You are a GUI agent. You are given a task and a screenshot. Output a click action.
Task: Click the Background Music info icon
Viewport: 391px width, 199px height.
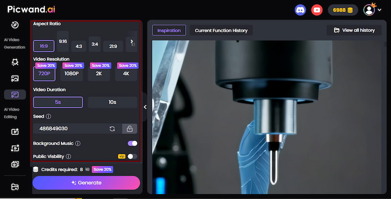tap(78, 144)
